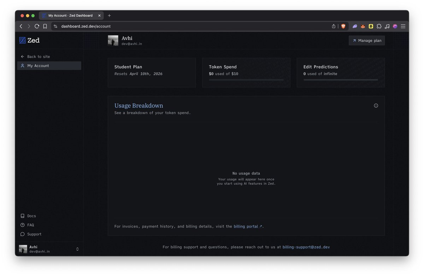
Task: Click the browser forward arrow
Action: [x=29, y=26]
